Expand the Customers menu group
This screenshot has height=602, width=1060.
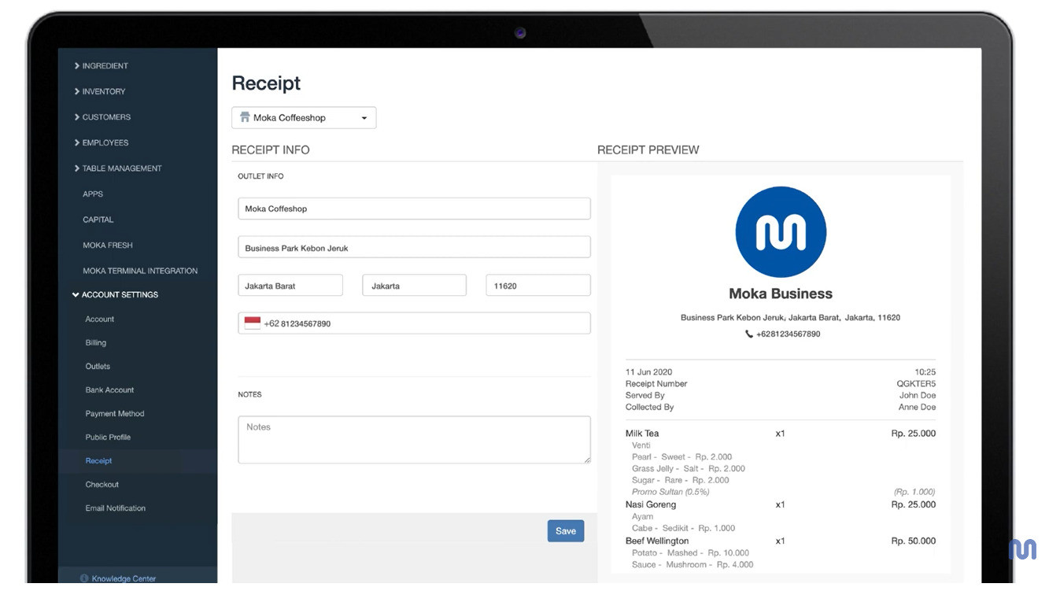point(106,117)
